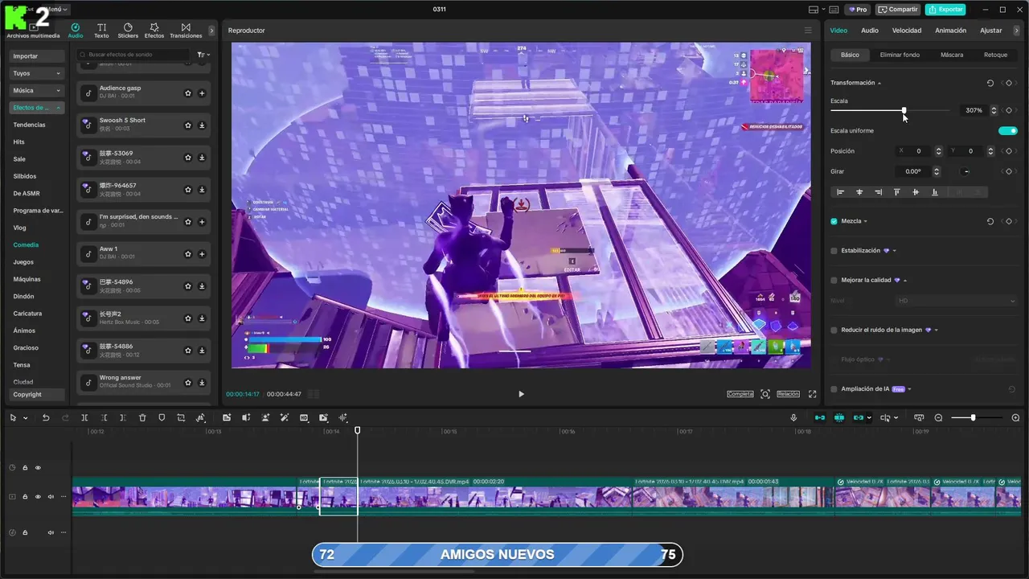1029x579 pixels.
Task: Open the sound filter dropdown
Action: point(204,55)
